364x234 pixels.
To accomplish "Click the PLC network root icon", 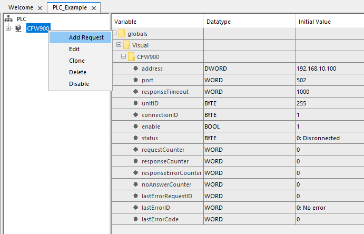I will click(8, 18).
